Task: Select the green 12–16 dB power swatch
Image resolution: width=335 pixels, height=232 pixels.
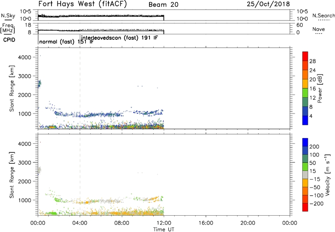Action: [x=305, y=93]
